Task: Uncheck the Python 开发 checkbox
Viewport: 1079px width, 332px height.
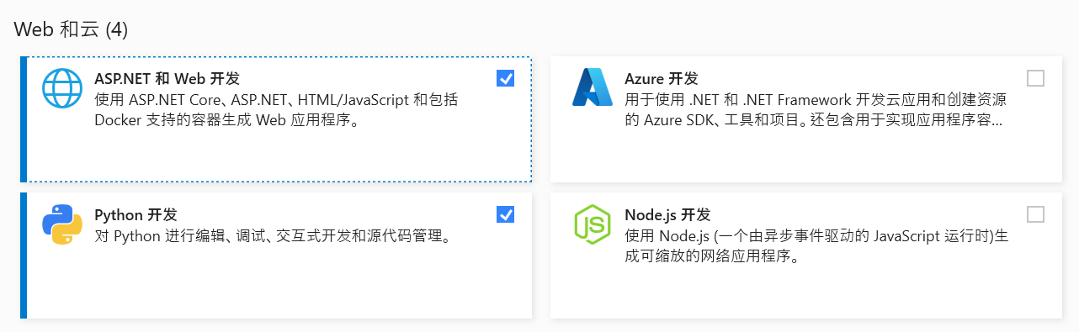Action: 506,214
